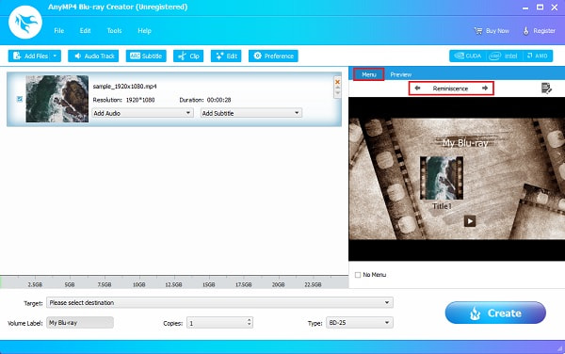
Task: Uncheck the sample_1920x1080.mp4 file checkbox
Action: click(x=20, y=99)
